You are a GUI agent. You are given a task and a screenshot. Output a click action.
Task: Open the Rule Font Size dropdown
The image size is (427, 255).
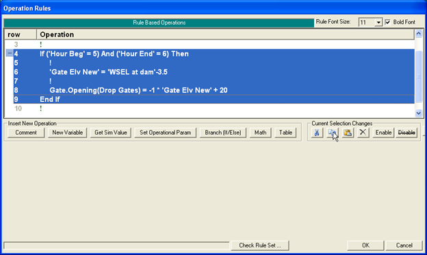click(x=378, y=23)
